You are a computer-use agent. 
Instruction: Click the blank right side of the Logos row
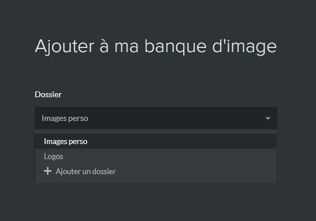[x=181, y=156]
